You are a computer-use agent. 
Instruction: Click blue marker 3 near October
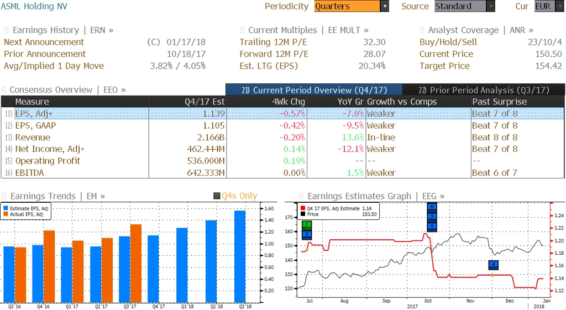(432, 217)
